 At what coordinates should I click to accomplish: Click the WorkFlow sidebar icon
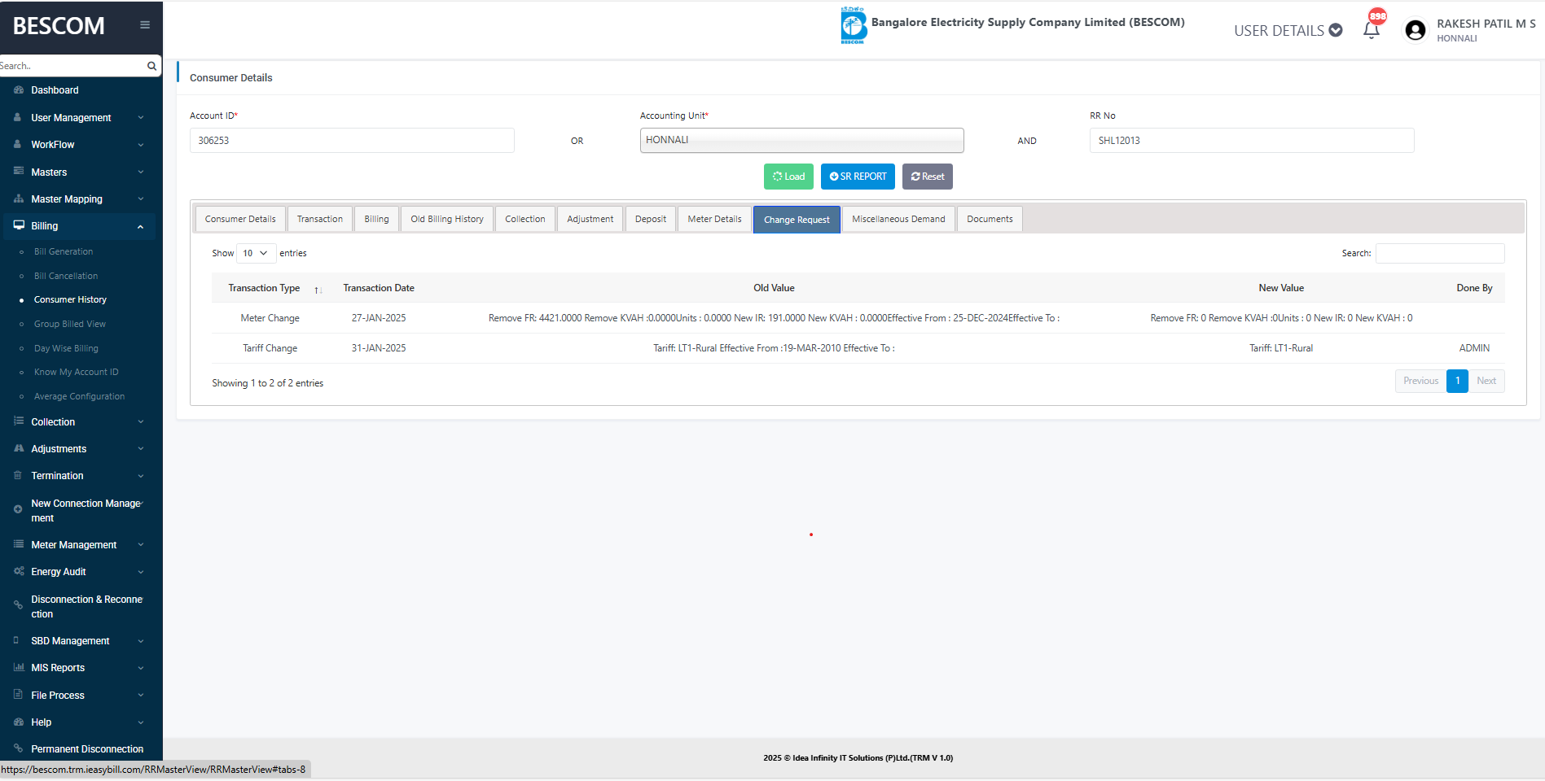click(x=18, y=145)
